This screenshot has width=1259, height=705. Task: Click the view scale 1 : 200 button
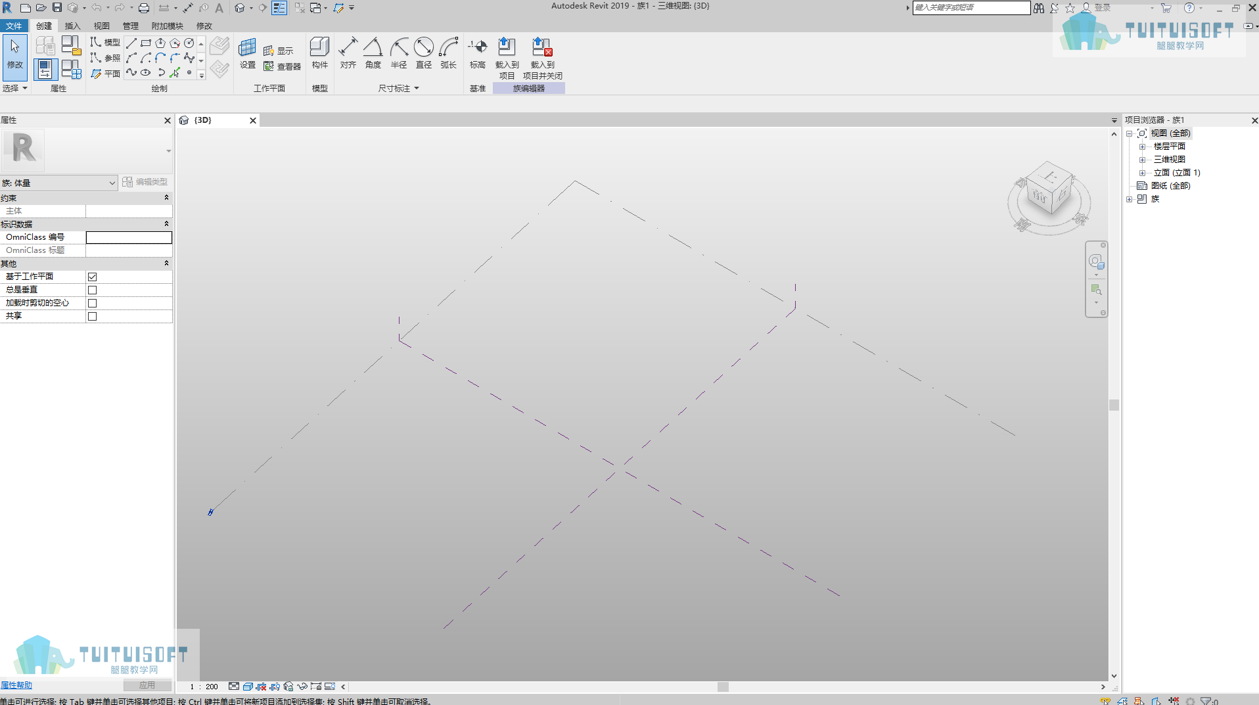click(204, 687)
